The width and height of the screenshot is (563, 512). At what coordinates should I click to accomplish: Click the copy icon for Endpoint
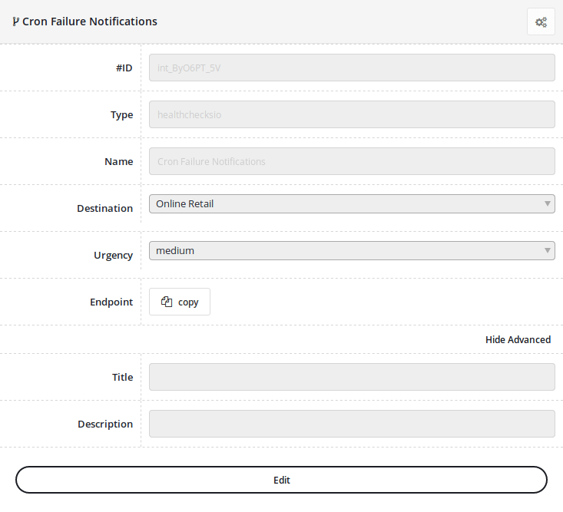(167, 302)
